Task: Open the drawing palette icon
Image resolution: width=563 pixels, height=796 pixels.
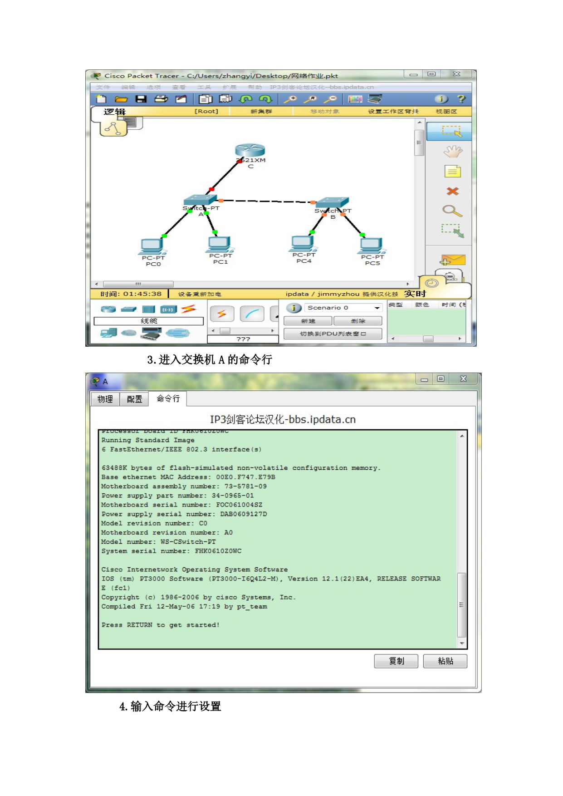Action: point(355,99)
